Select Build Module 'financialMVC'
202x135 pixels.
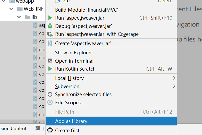(111, 10)
